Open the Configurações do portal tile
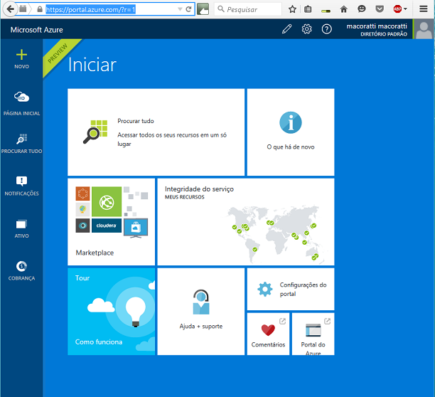The image size is (435, 397). 291,289
